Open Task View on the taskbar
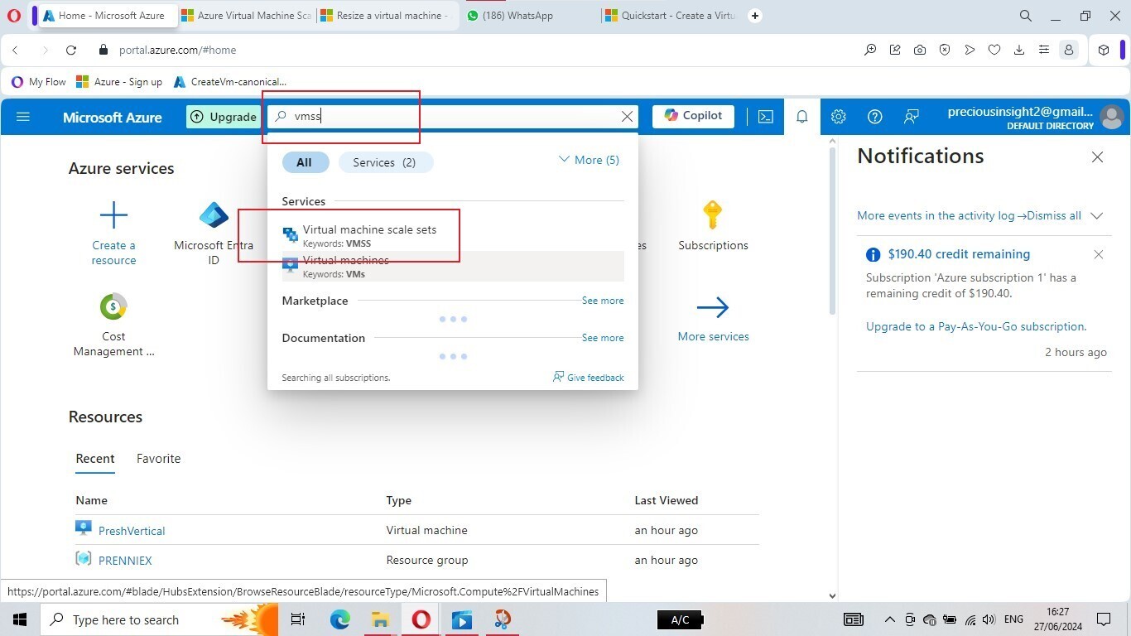The width and height of the screenshot is (1131, 636). pos(298,619)
